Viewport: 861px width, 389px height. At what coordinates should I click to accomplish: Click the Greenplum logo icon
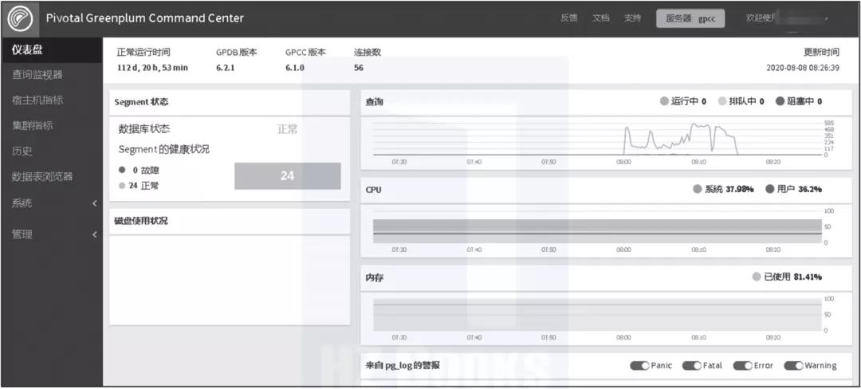click(x=20, y=18)
